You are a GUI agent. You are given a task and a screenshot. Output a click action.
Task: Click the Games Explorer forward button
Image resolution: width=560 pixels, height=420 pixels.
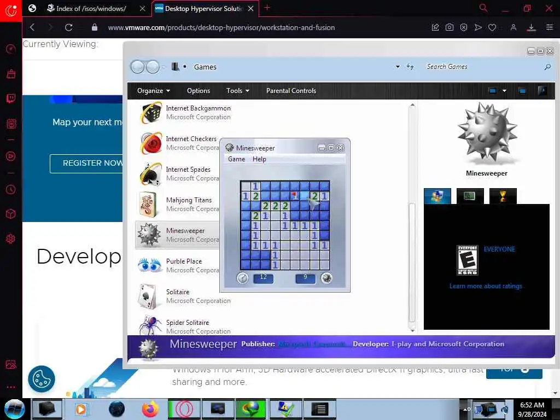153,67
